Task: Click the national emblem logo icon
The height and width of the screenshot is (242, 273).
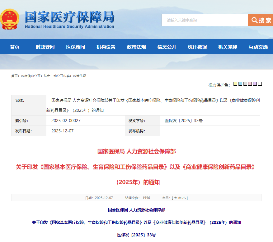Action: pyautogui.click(x=10, y=19)
